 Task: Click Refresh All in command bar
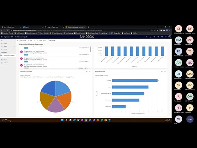52,40
